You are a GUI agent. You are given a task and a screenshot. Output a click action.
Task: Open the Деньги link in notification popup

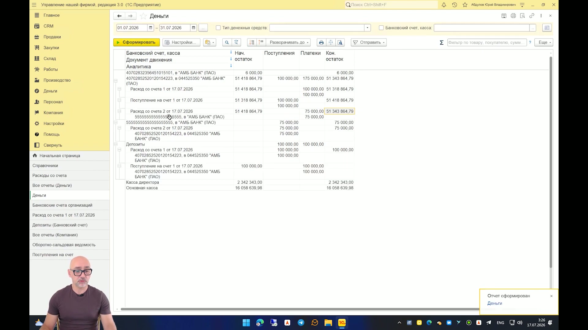click(x=495, y=303)
